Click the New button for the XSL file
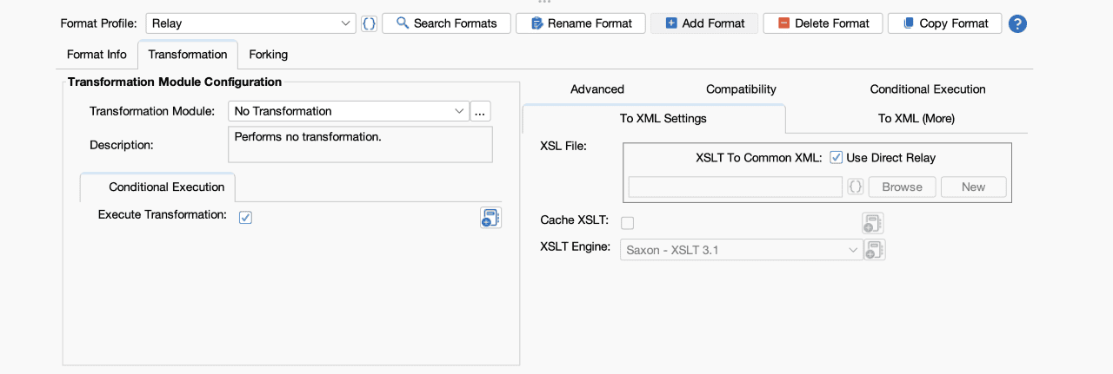The height and width of the screenshot is (374, 1113). [973, 187]
